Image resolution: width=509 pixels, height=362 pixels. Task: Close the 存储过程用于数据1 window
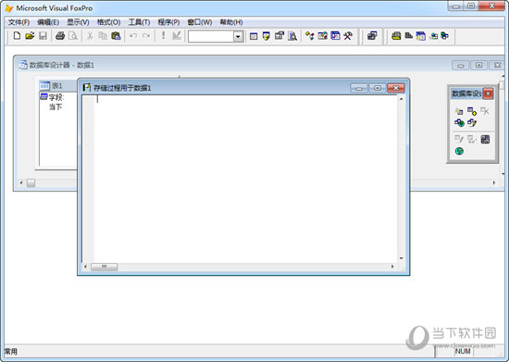[x=396, y=88]
